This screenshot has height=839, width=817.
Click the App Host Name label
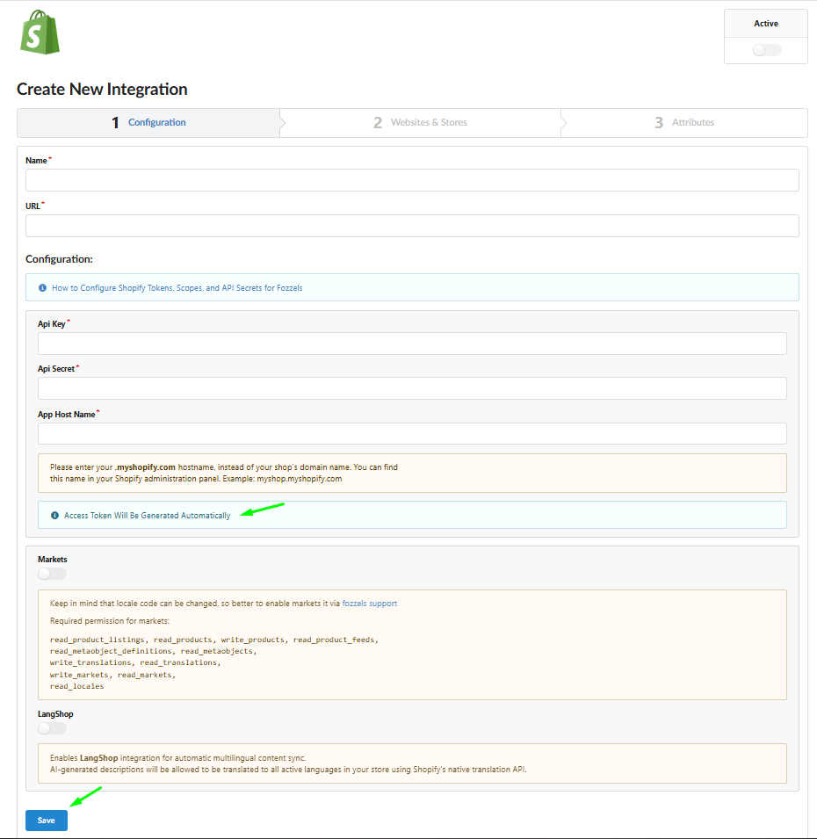(67, 414)
